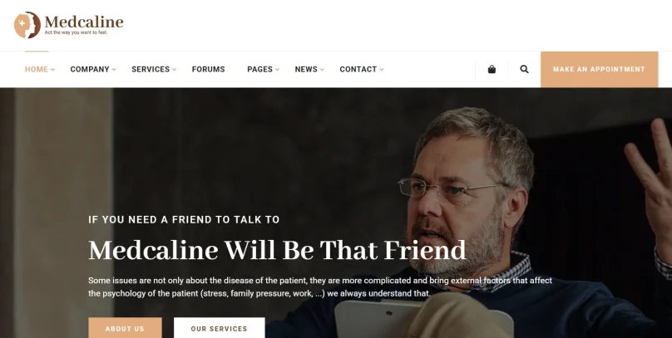This screenshot has height=338, width=672.
Task: Open the shopping bag cart icon
Action: pyautogui.click(x=492, y=69)
